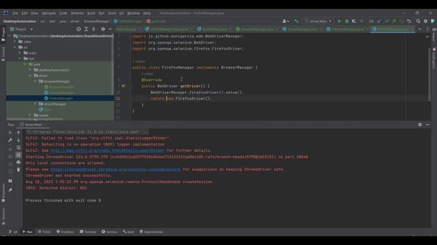Open Structure side tool window
The width and height of the screenshot is (437, 245).
coord(3,216)
